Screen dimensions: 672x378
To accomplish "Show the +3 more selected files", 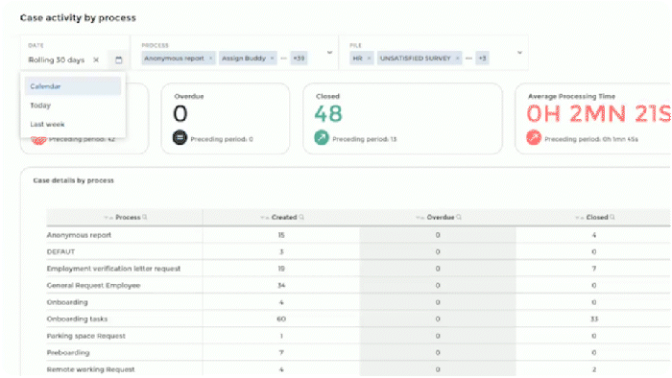I will (482, 59).
